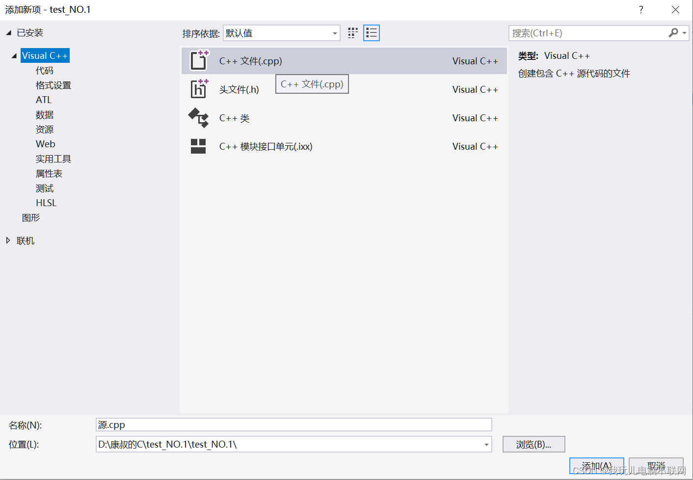The image size is (693, 480).
Task: Click the 联机 tree label
Action: tap(26, 240)
